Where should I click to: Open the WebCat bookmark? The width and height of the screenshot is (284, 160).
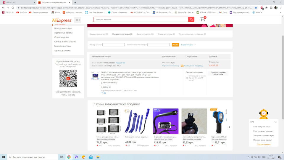(x=257, y=12)
